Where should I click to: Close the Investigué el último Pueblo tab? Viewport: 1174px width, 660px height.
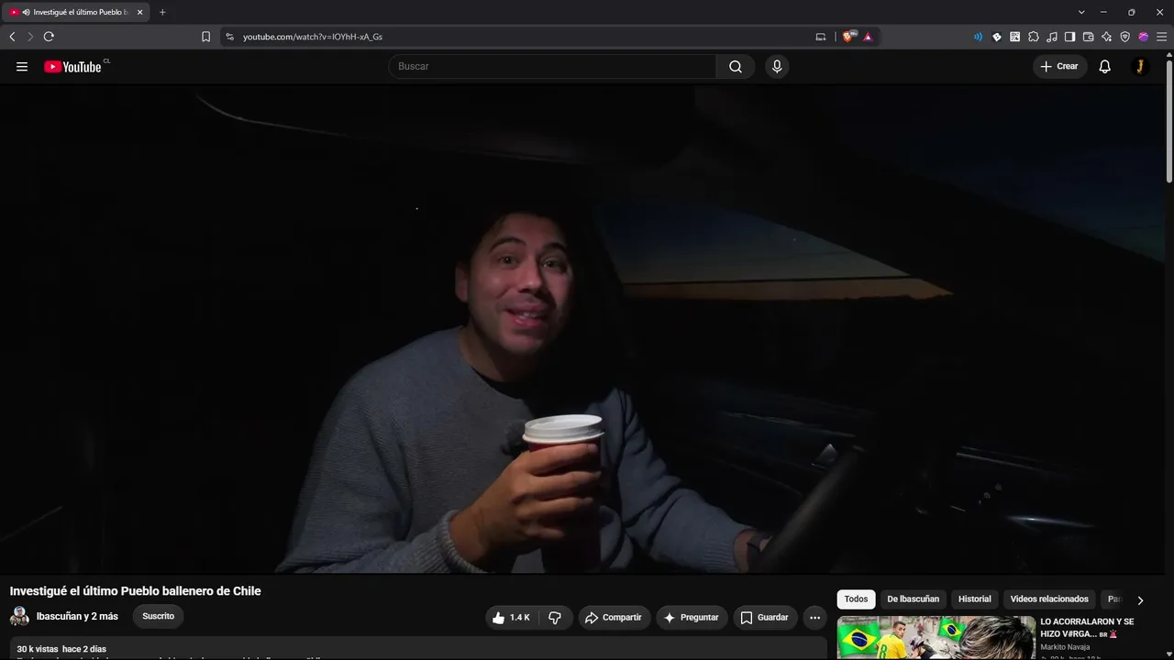(140, 13)
